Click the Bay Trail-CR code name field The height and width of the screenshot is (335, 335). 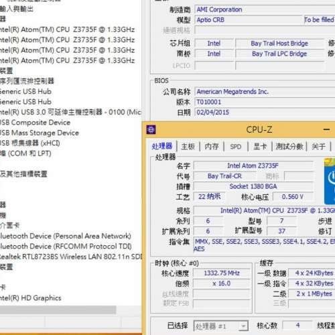click(x=224, y=176)
